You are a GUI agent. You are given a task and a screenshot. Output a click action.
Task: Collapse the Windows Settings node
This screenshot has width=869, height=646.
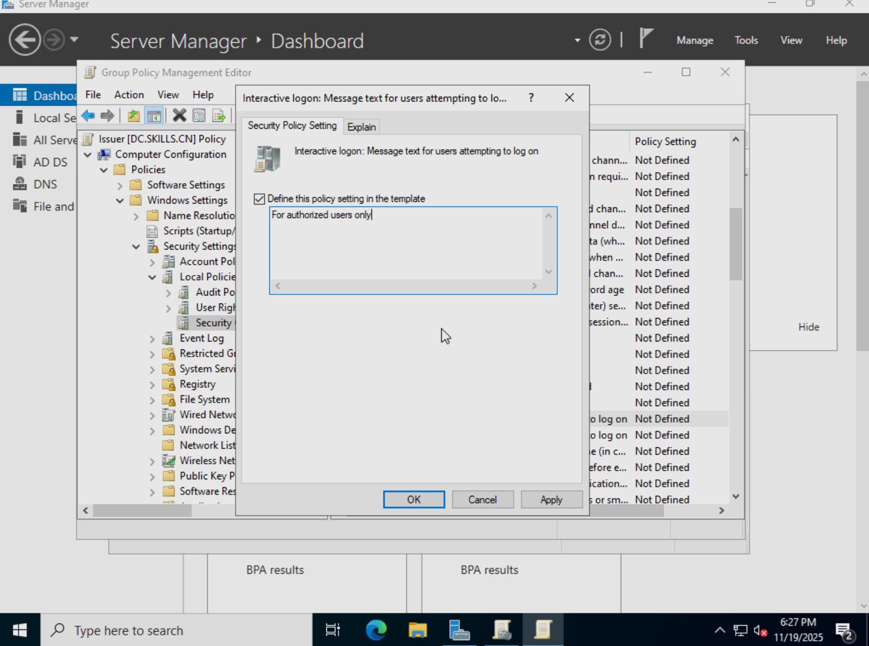coord(120,200)
